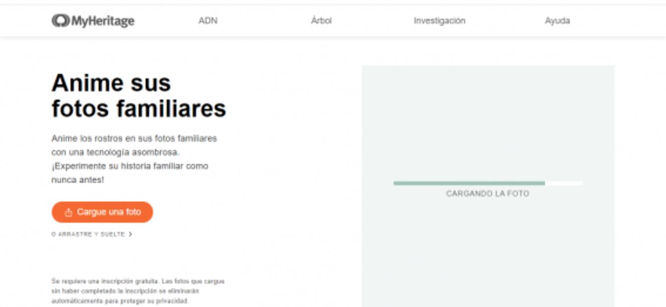Select the O ARRASTRE Y SUELTE link
666x307 pixels.
[88, 234]
